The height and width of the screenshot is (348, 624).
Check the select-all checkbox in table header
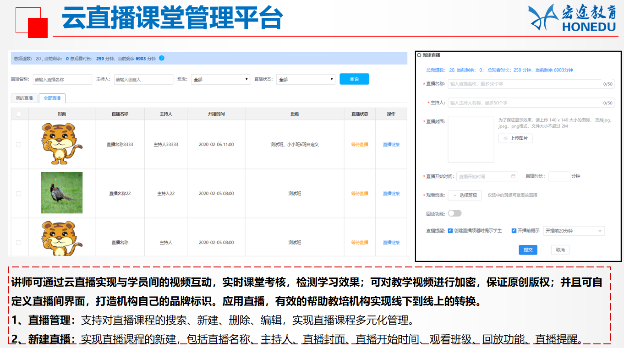click(x=19, y=114)
